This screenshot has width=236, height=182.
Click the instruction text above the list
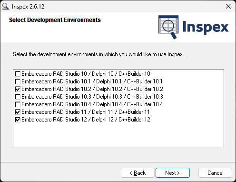[98, 54]
